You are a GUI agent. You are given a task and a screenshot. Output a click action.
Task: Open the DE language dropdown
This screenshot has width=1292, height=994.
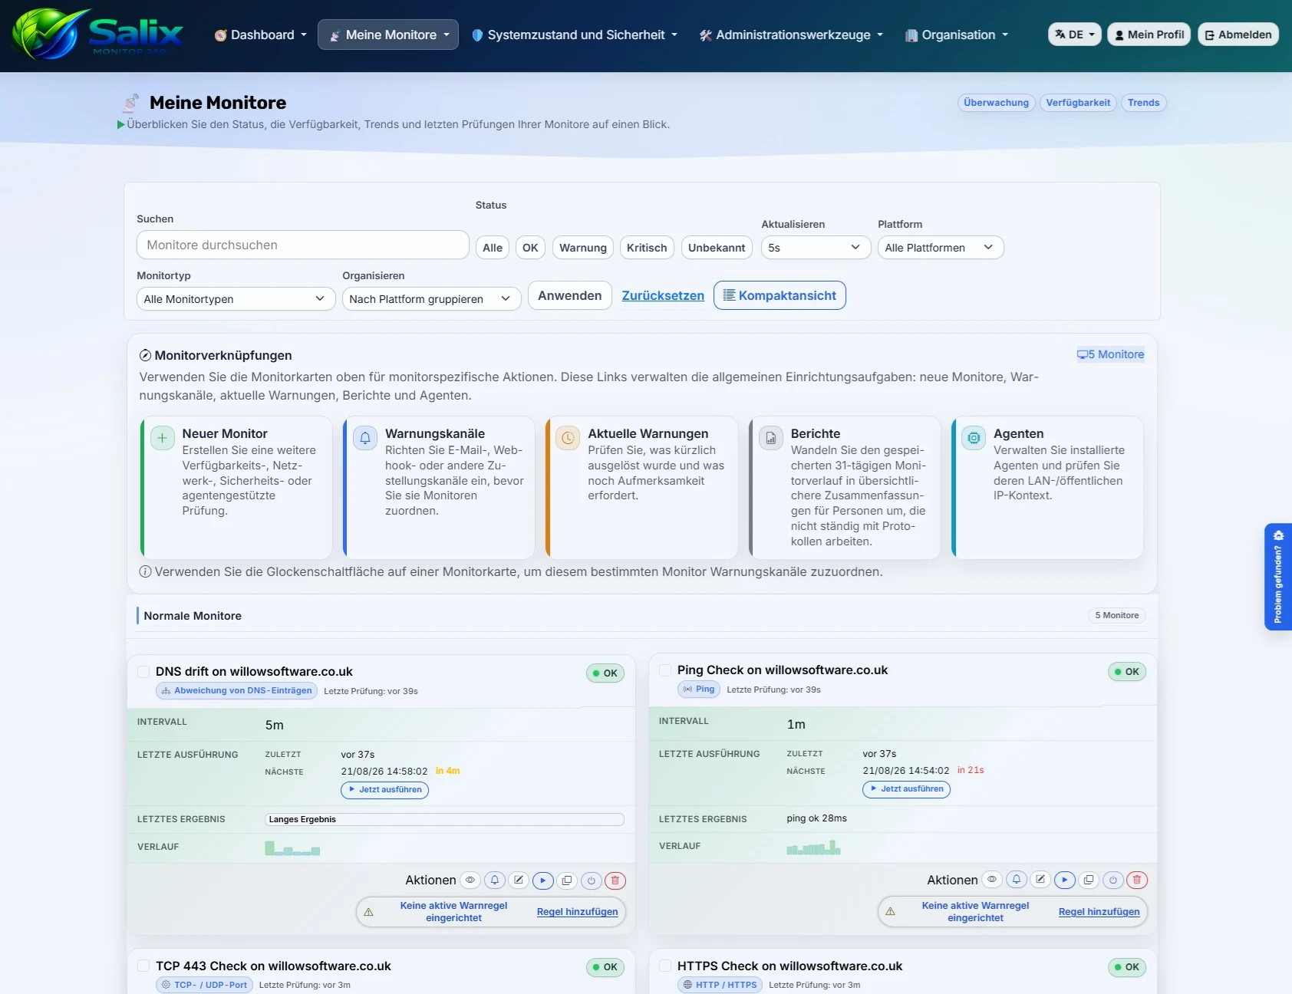coord(1074,35)
